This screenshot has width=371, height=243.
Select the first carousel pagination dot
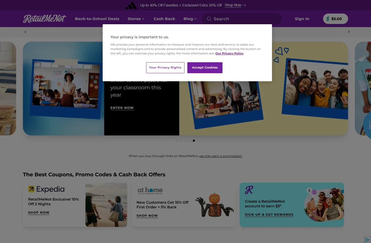click(177, 141)
